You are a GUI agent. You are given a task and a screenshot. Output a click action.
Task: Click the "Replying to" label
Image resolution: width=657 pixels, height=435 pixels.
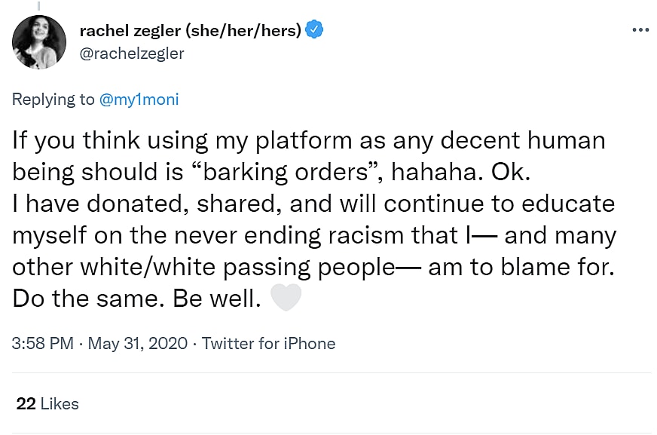click(53, 100)
